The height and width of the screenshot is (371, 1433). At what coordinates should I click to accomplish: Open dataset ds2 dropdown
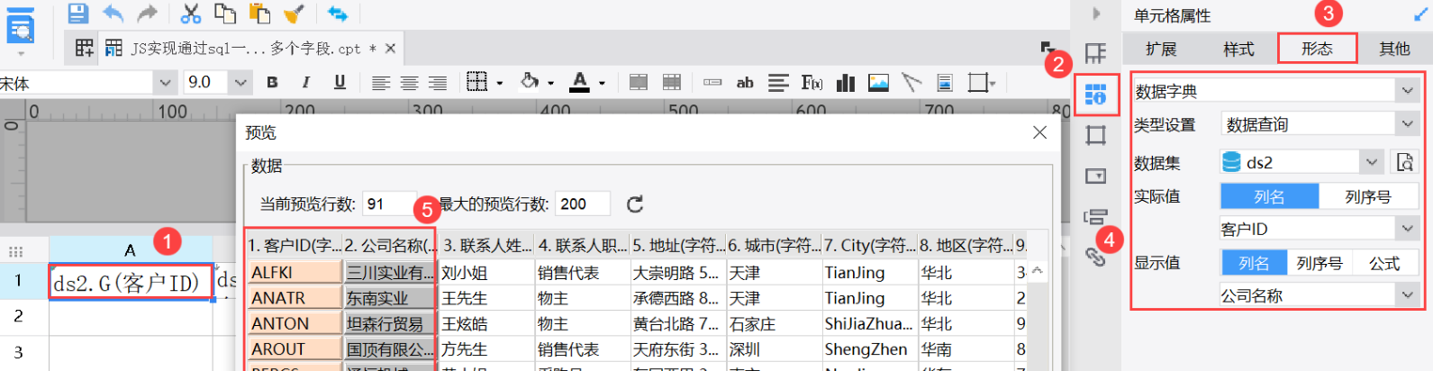coord(1371,162)
